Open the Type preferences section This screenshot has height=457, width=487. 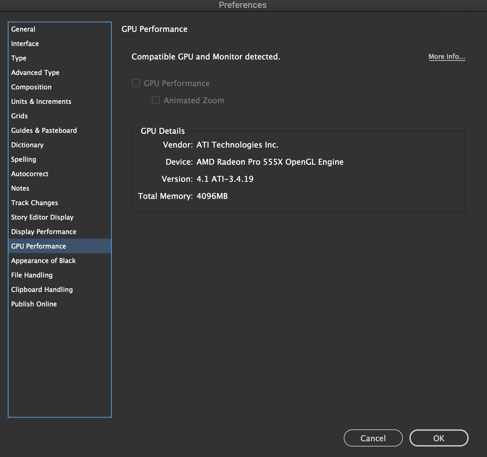[x=19, y=58]
